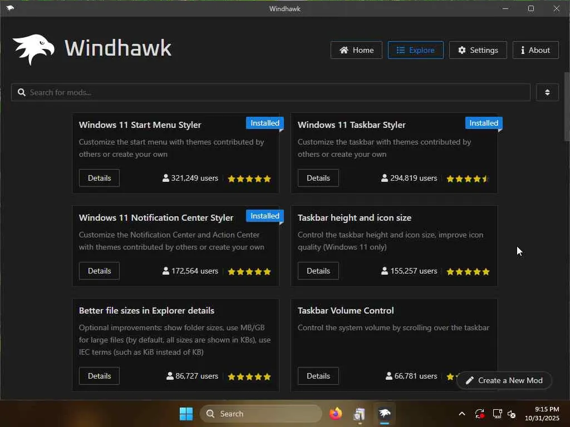Screen dimensions: 570x427
Task: Click magnifier icon in mod search box
Action: (22, 92)
